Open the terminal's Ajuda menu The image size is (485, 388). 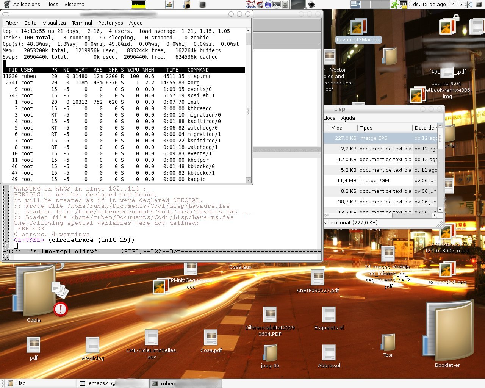point(136,23)
